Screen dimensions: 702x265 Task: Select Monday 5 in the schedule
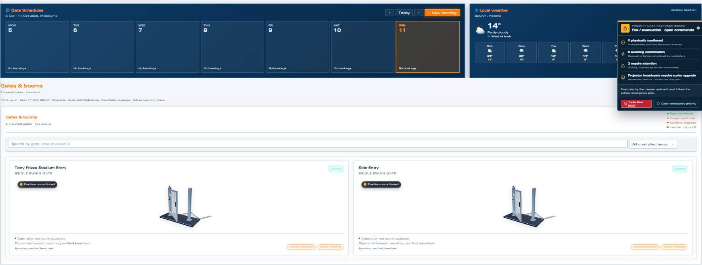tap(37, 47)
